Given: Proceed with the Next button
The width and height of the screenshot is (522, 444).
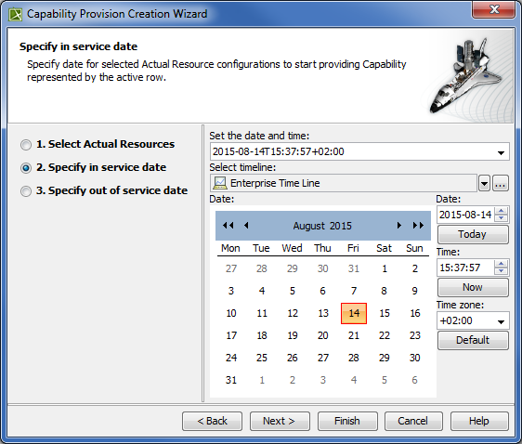Looking at the screenshot, I should 280,421.
